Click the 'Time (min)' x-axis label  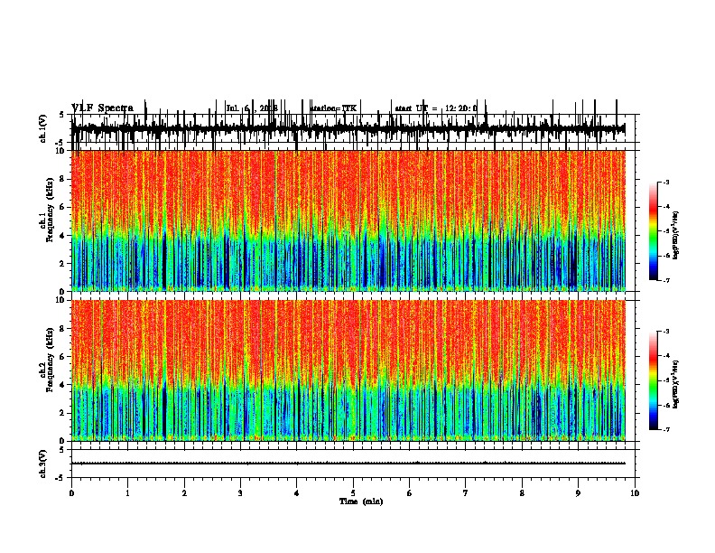pyautogui.click(x=361, y=501)
